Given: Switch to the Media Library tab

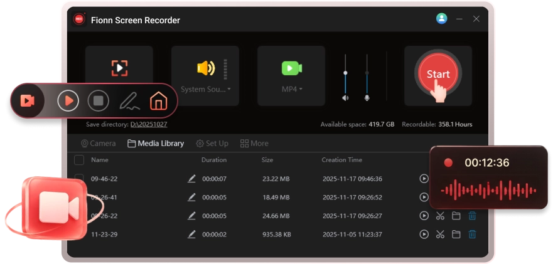Looking at the screenshot, I should [156, 144].
